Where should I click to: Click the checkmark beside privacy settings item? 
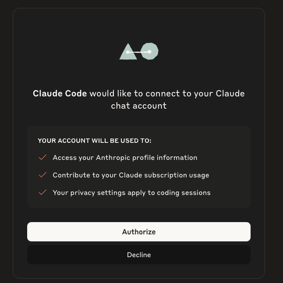pyautogui.click(x=42, y=192)
